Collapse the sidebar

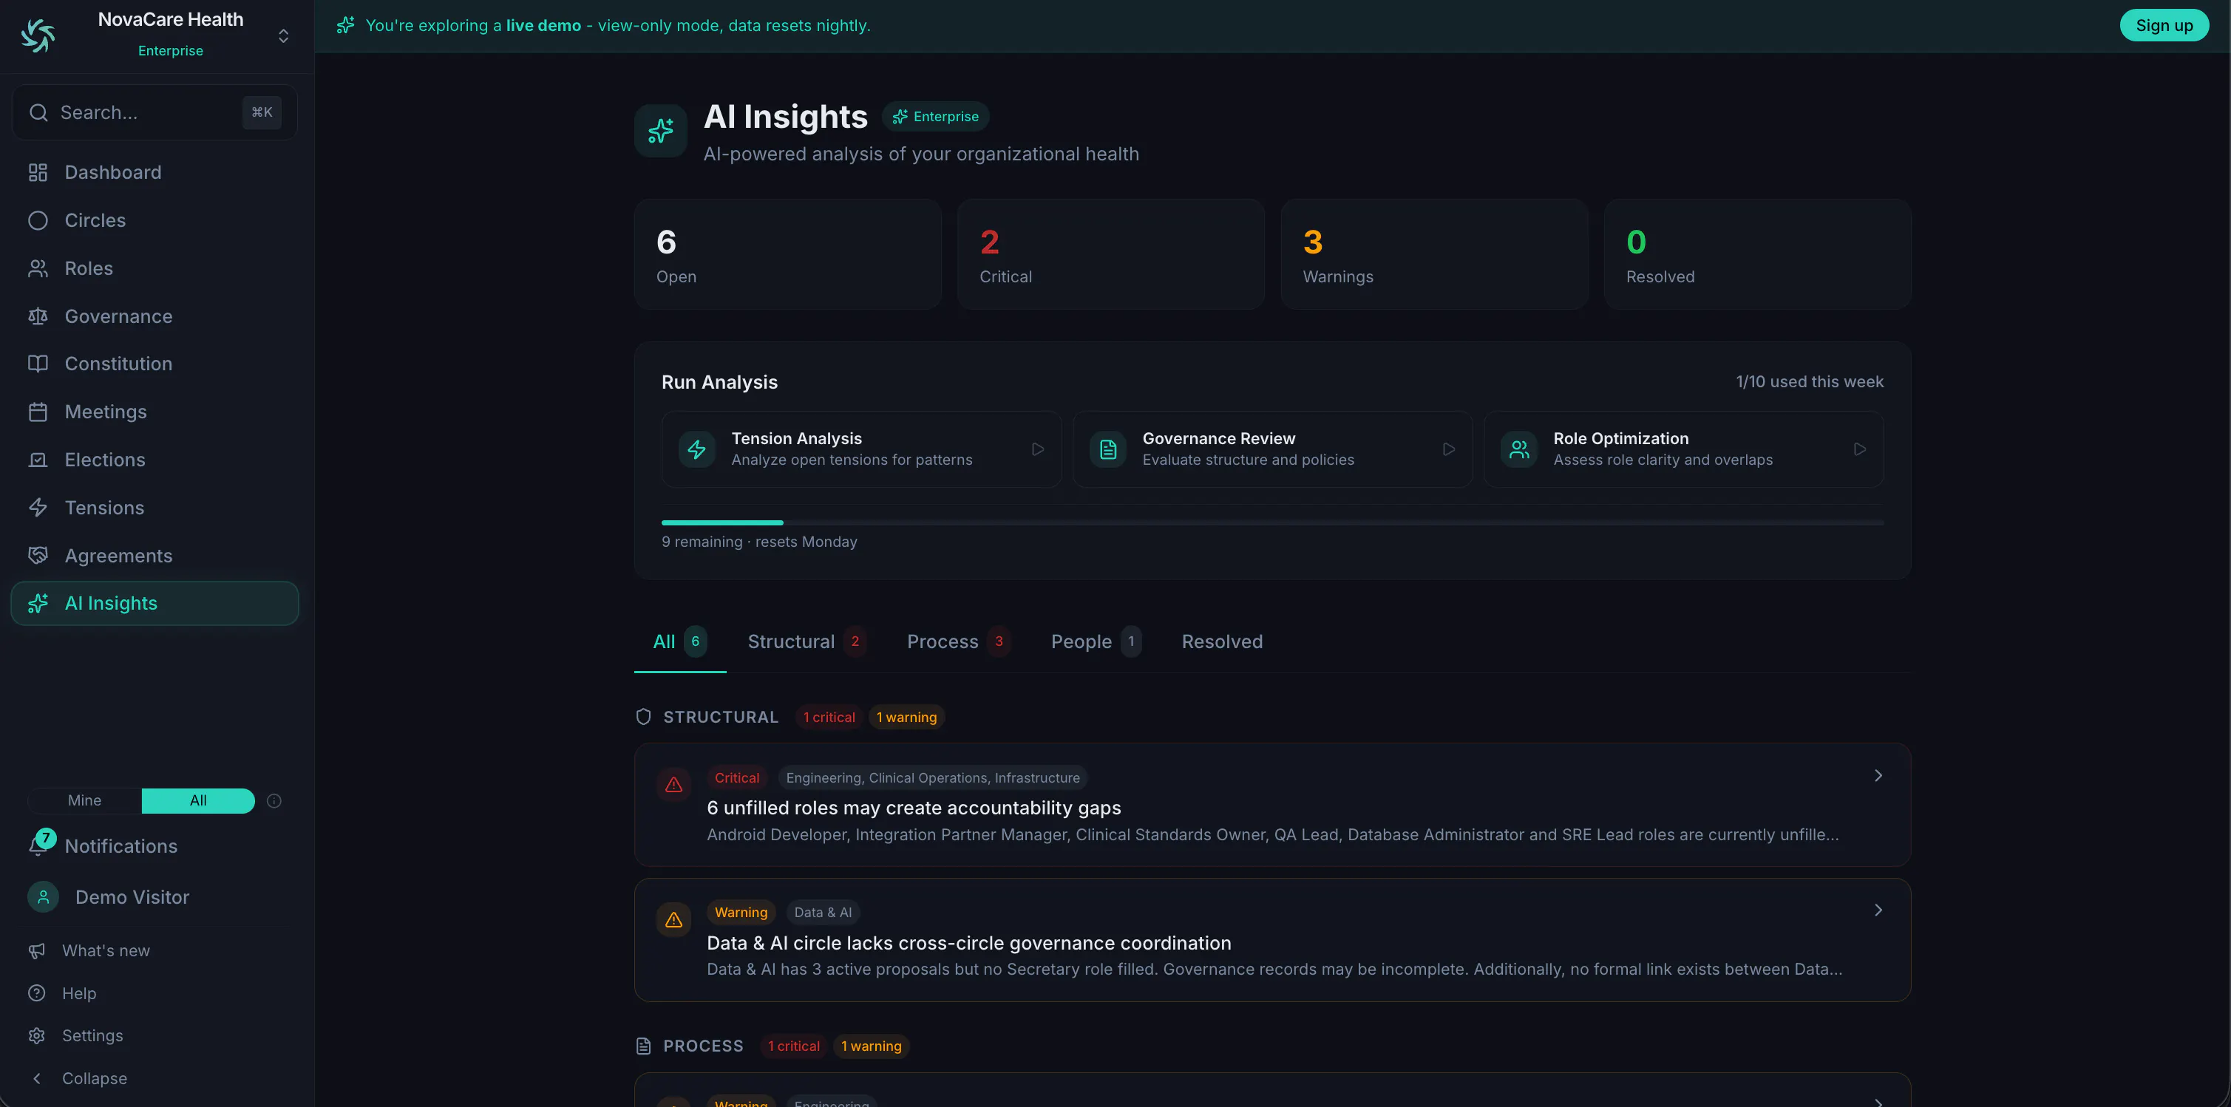coord(95,1078)
